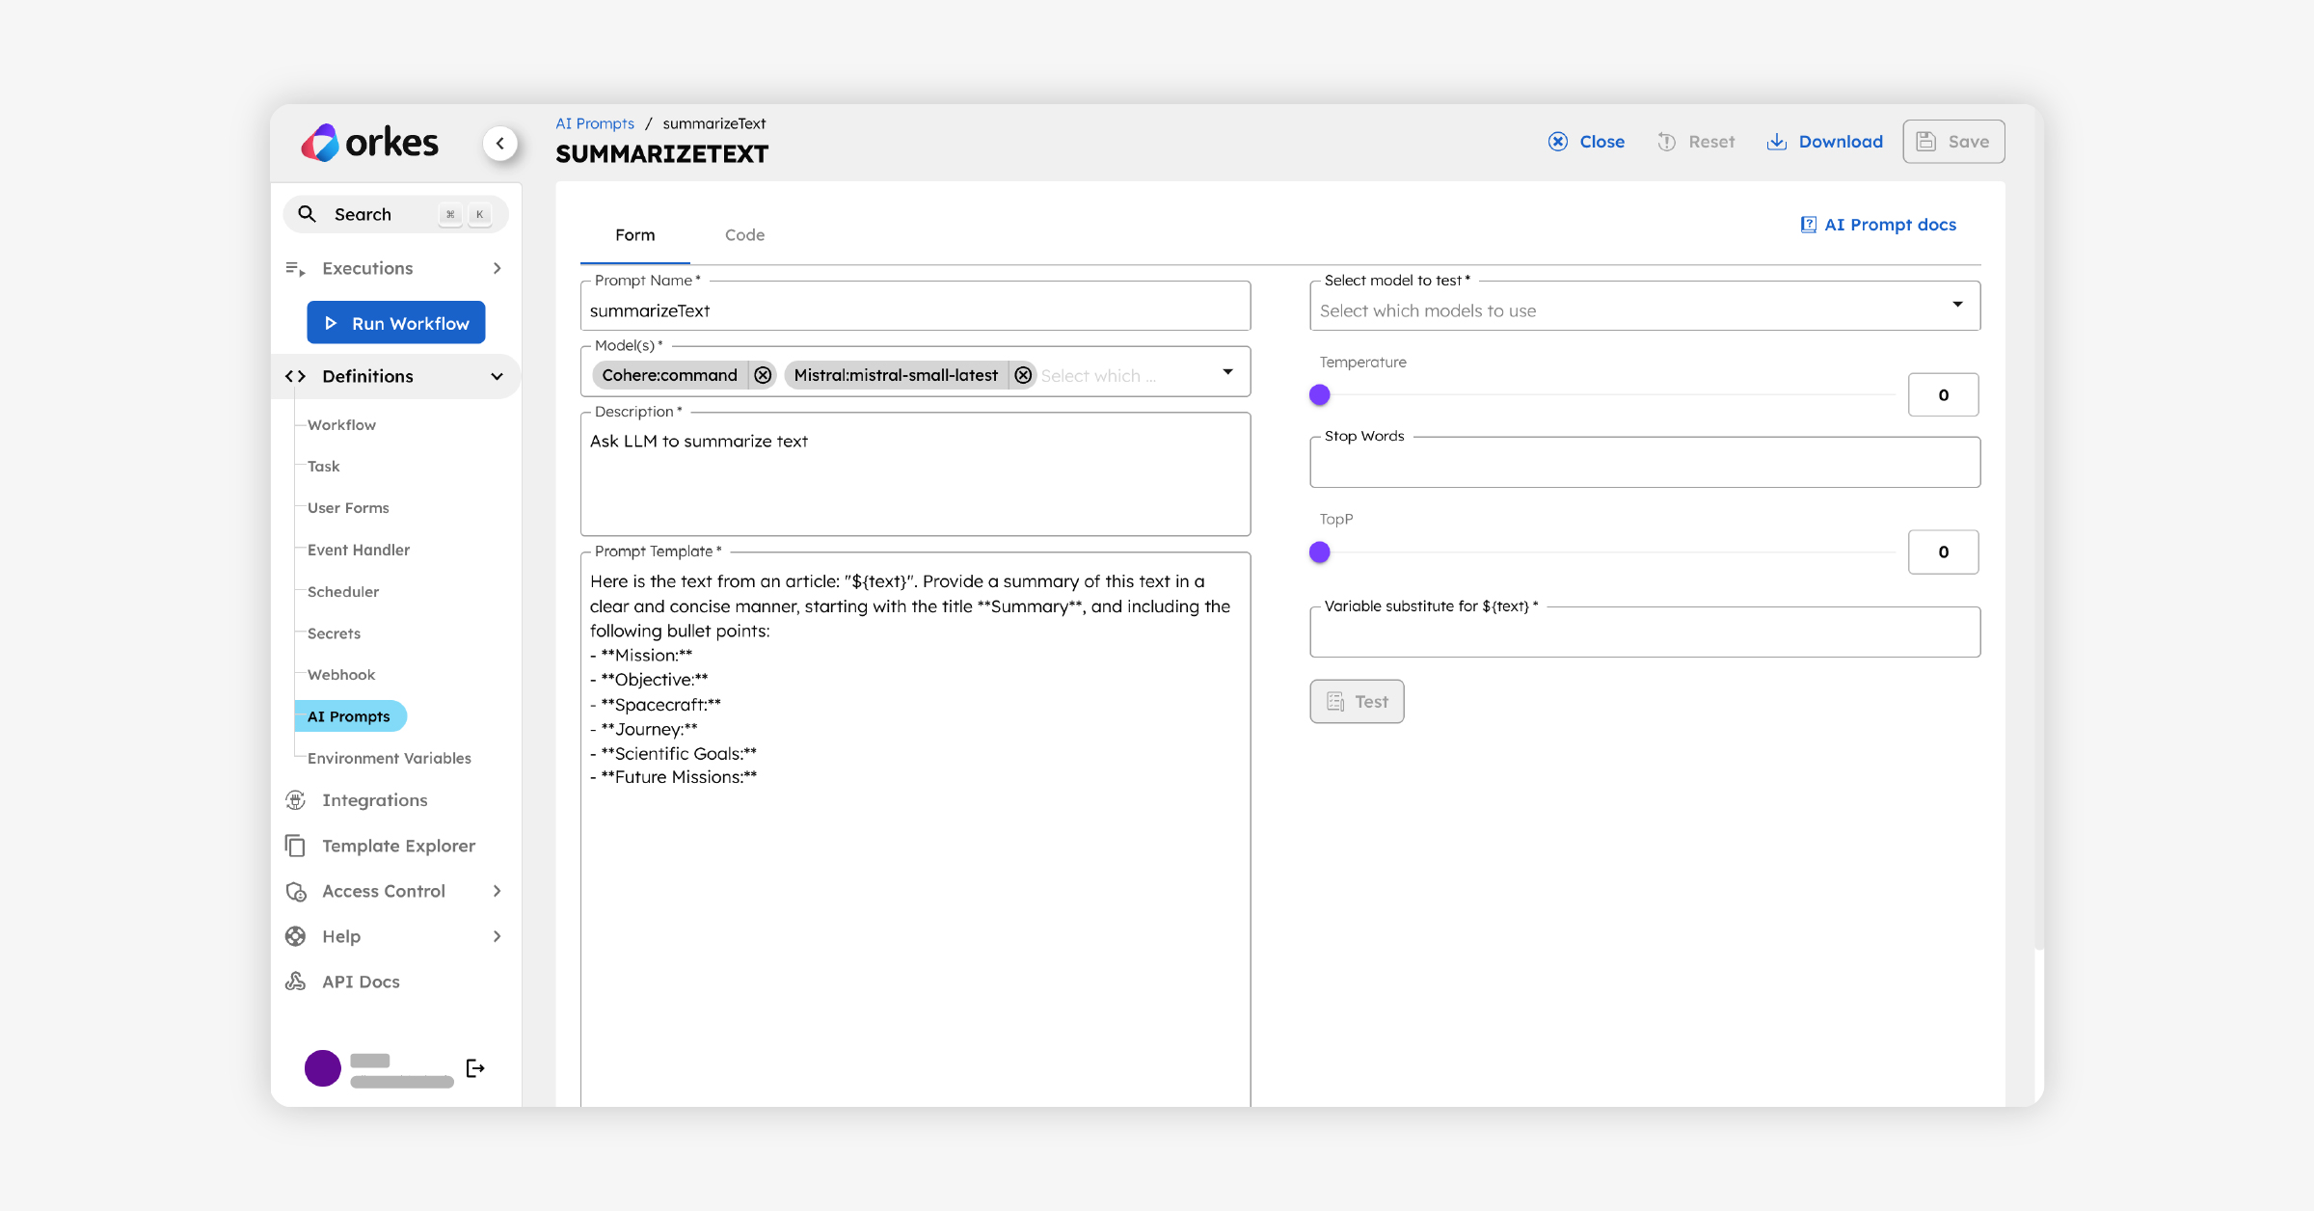Switch to the Code tab
This screenshot has height=1211, width=2314.
point(743,234)
